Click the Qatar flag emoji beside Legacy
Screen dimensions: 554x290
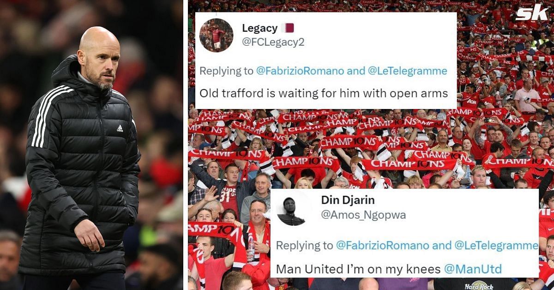pyautogui.click(x=288, y=28)
